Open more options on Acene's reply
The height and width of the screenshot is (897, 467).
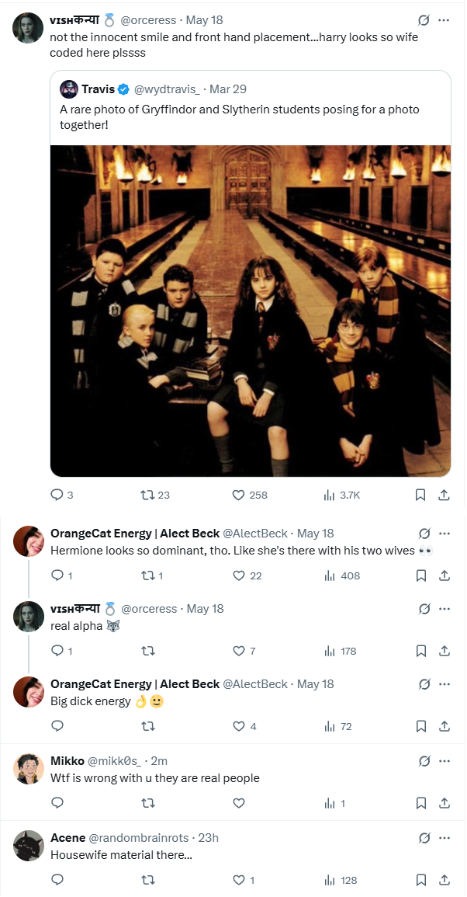(445, 837)
